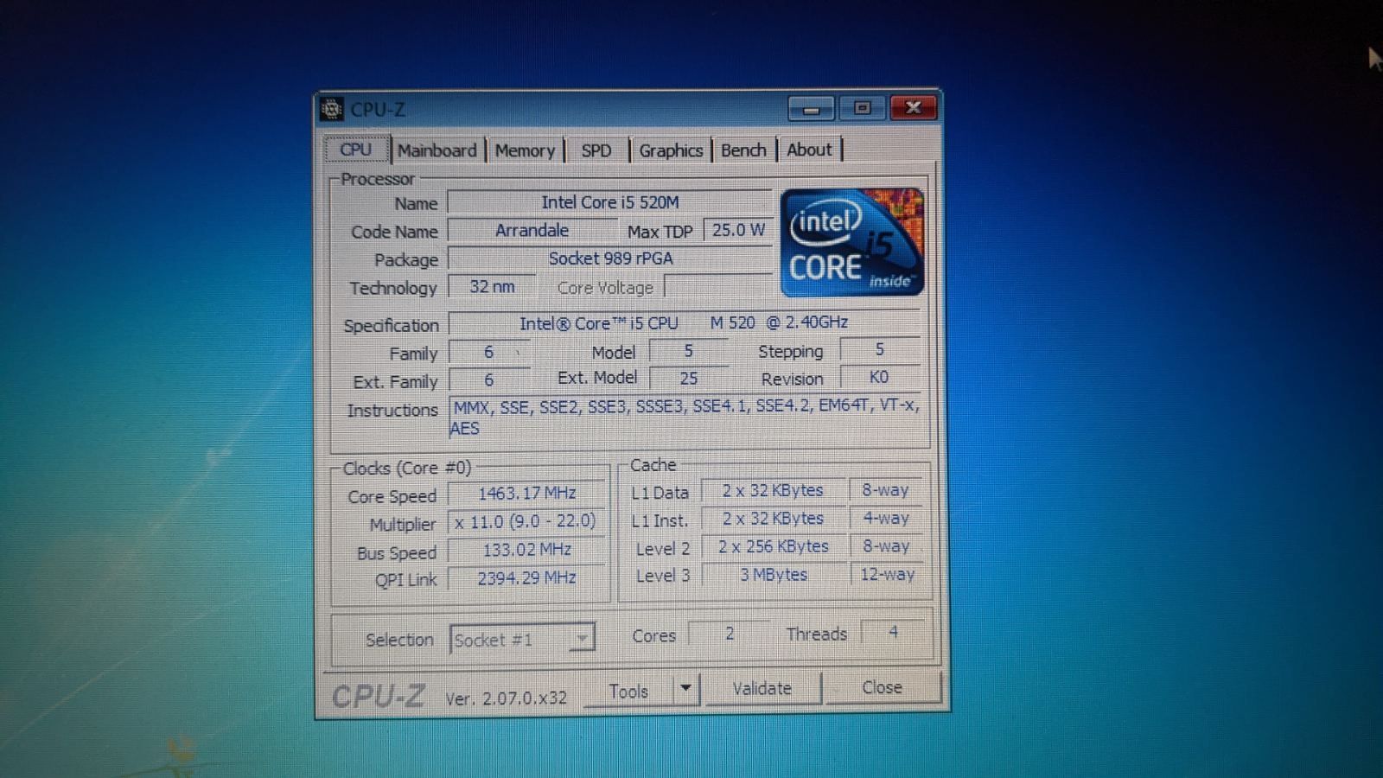This screenshot has height=778, width=1383.
Task: Click the Model value 5
Action: coord(688,351)
